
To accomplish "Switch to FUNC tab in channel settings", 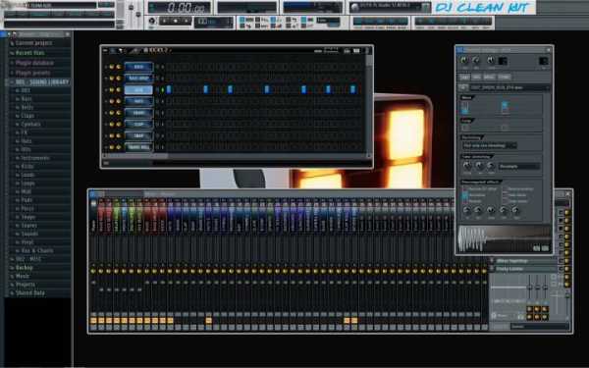I will 505,77.
